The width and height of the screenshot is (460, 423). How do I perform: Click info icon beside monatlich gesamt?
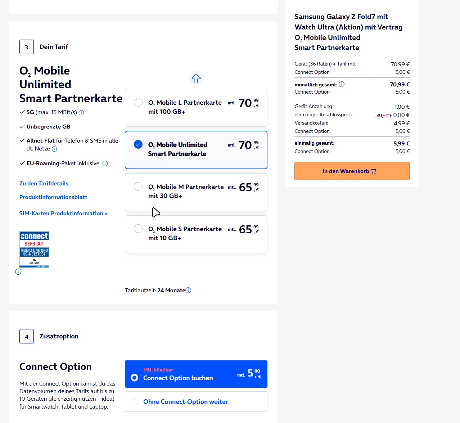pos(342,84)
